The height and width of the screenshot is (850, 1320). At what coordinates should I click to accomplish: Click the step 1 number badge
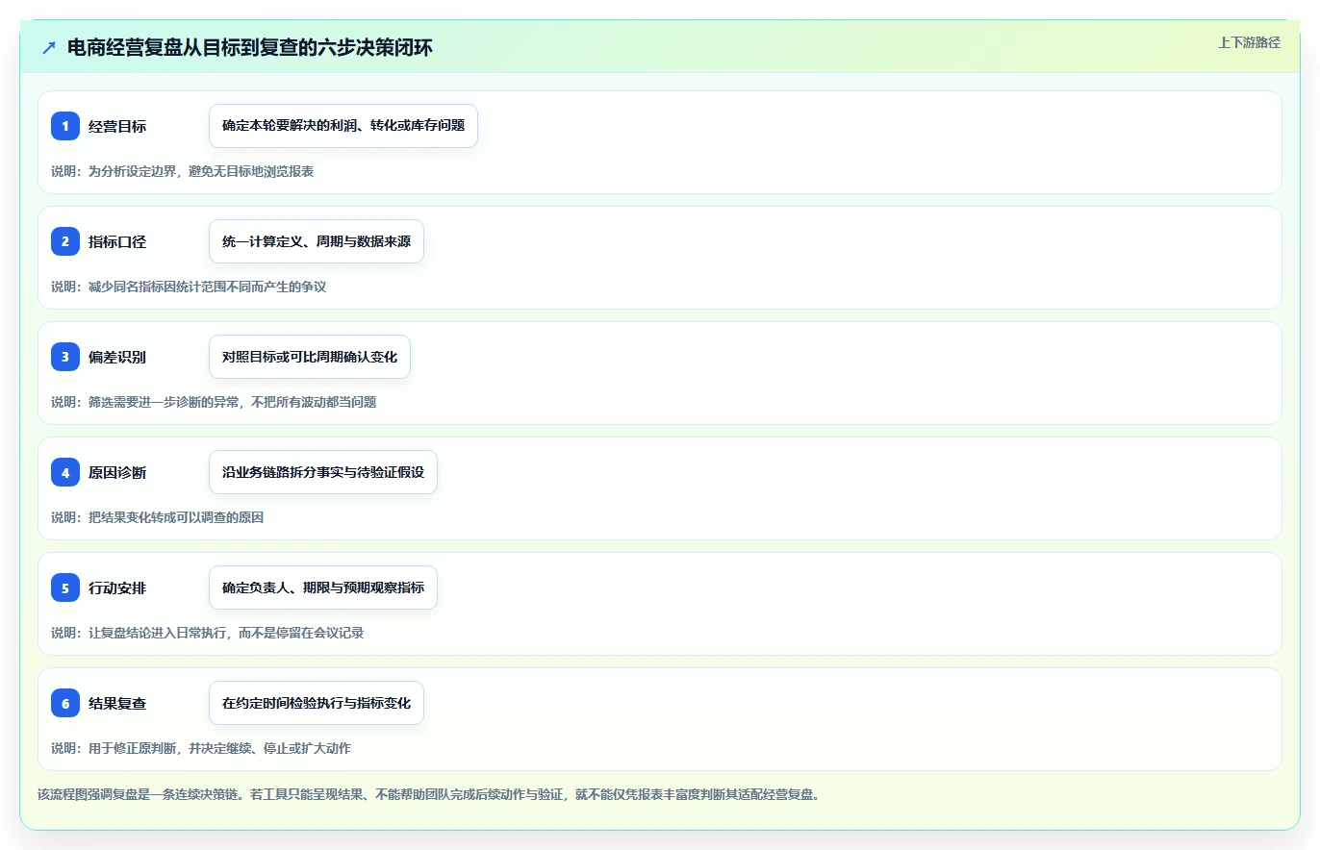tap(65, 126)
